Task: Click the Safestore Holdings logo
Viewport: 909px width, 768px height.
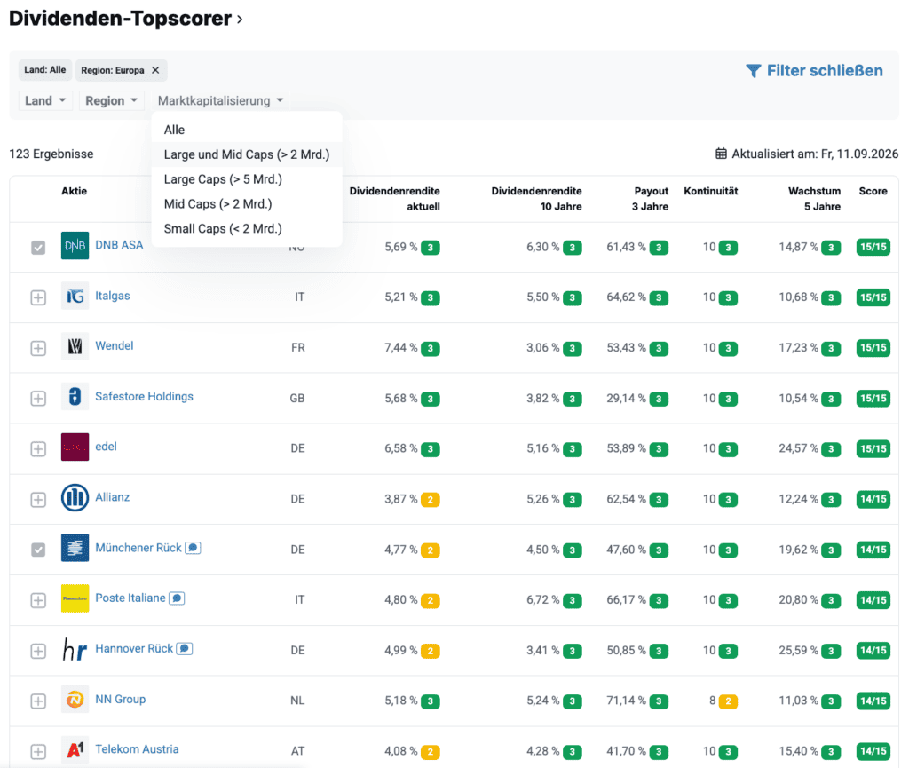Action: coord(75,397)
